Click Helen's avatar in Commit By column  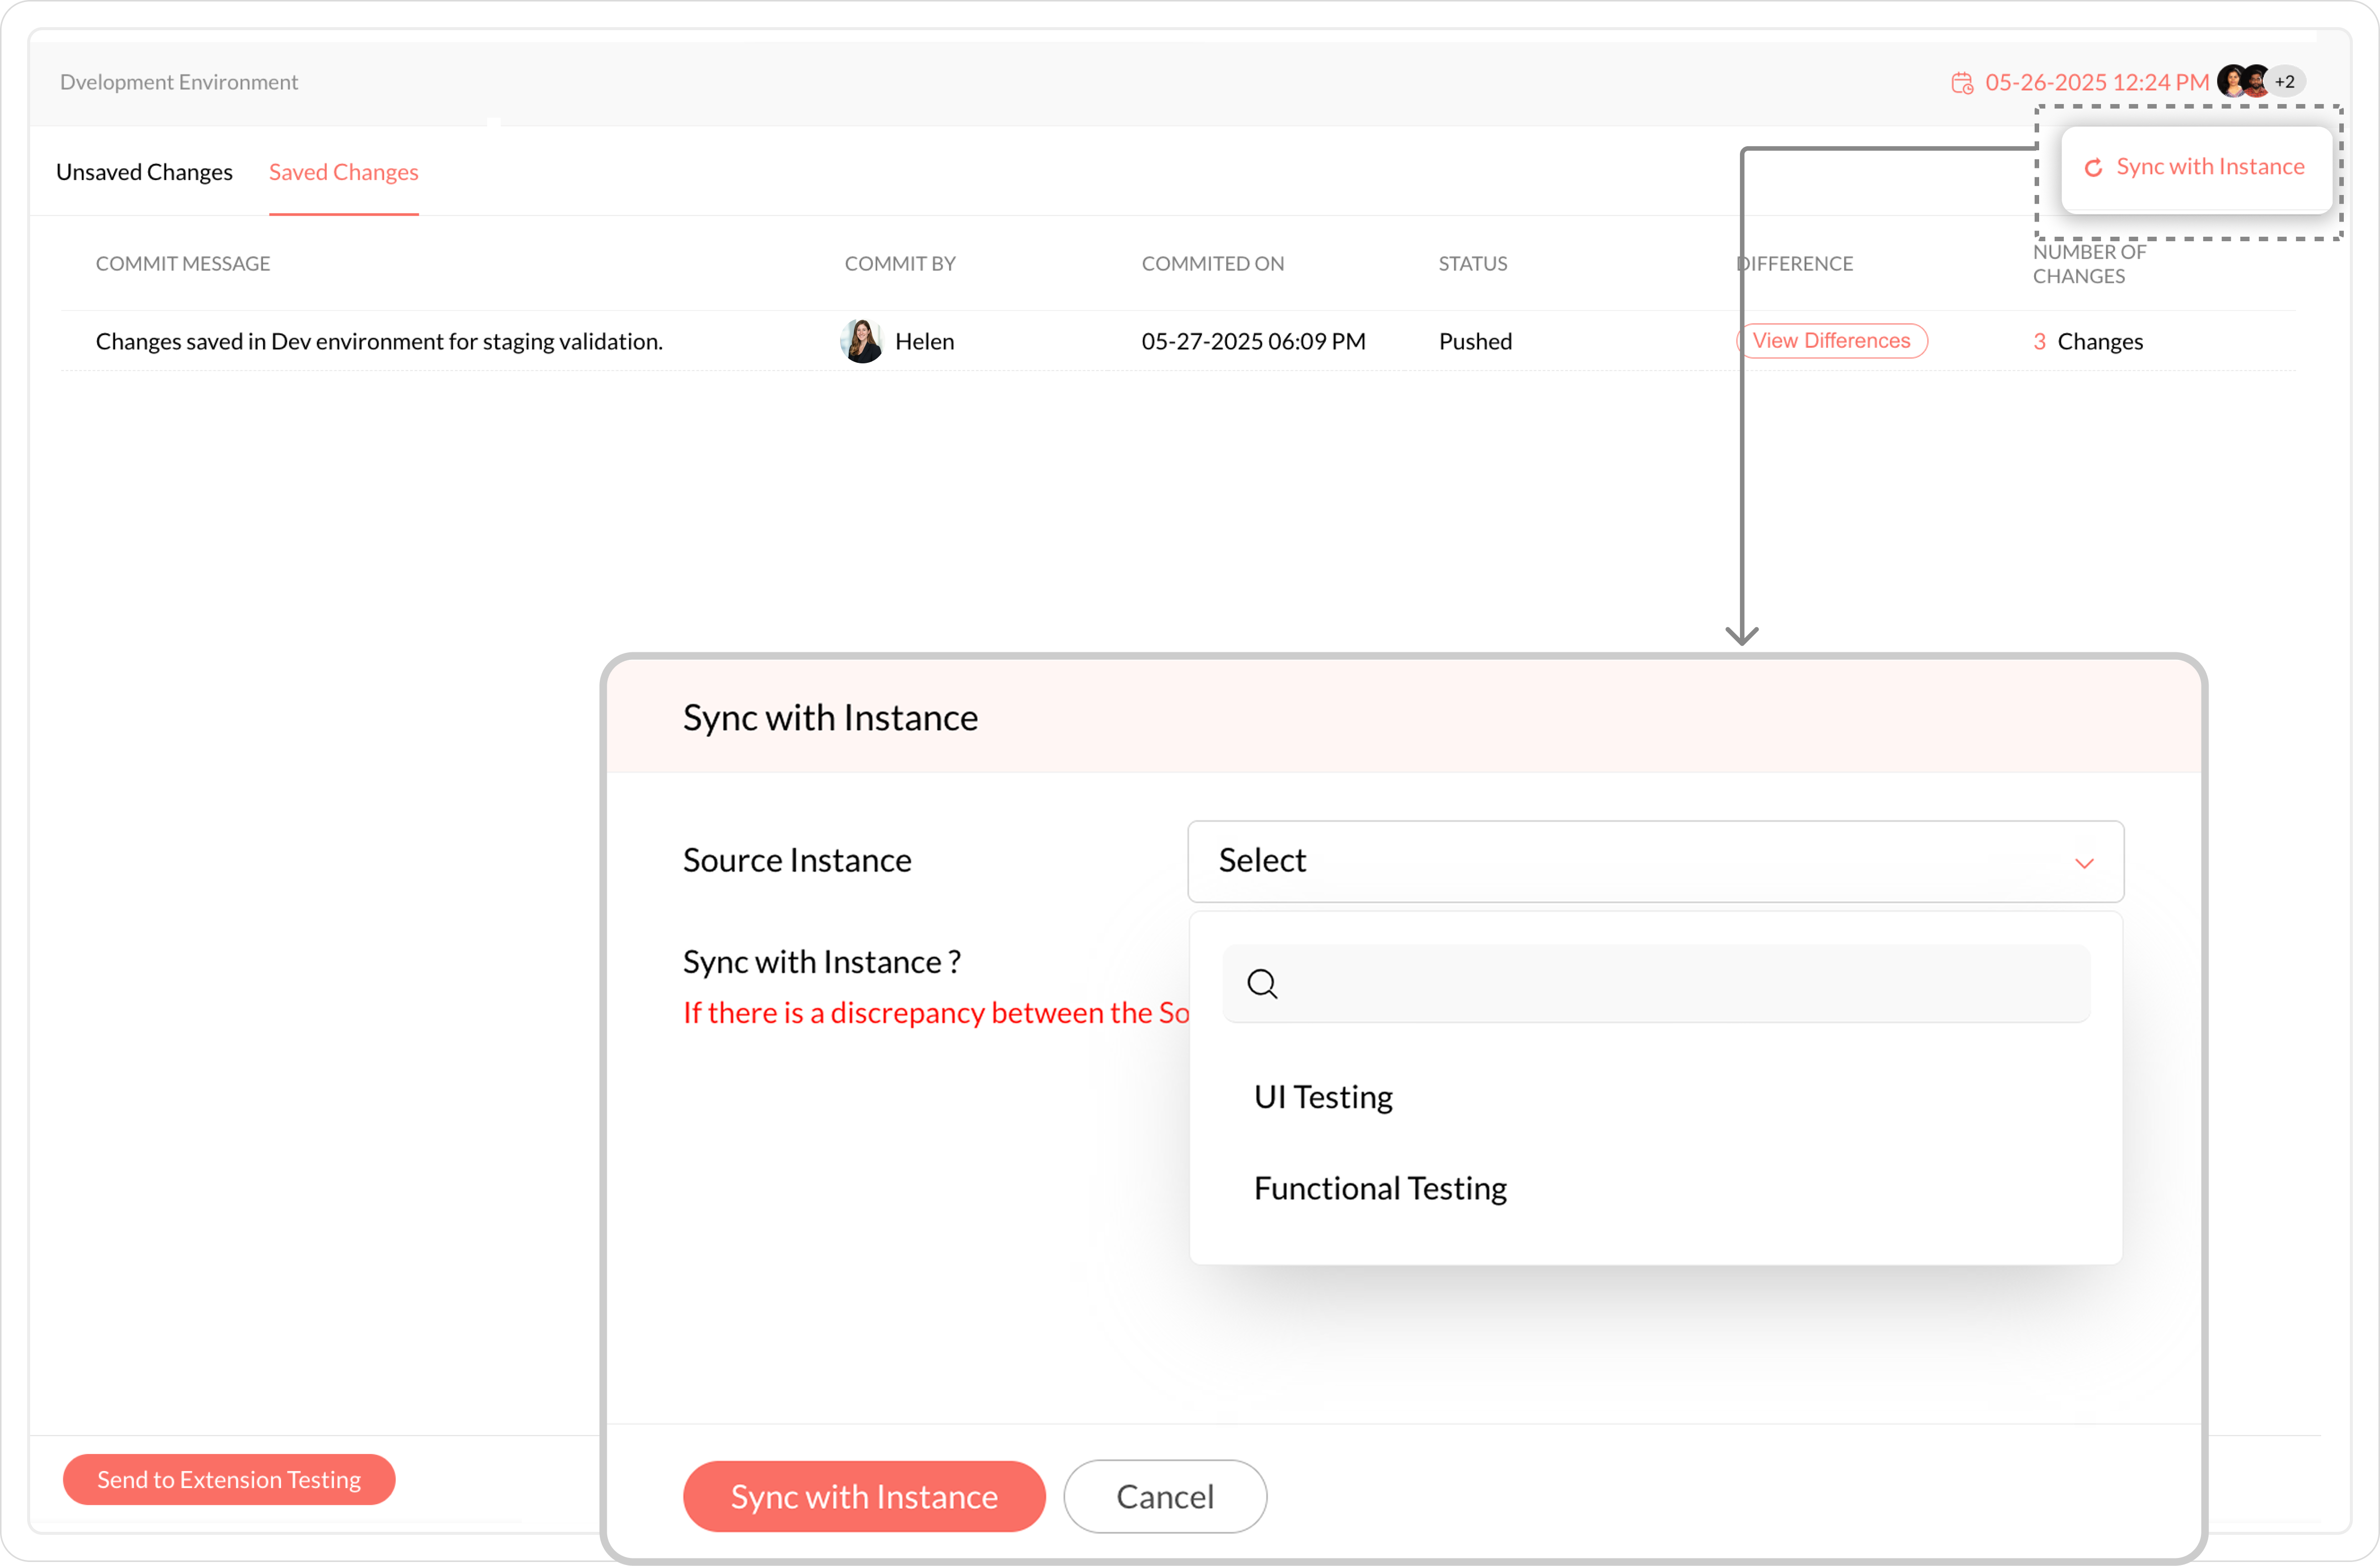pos(861,342)
